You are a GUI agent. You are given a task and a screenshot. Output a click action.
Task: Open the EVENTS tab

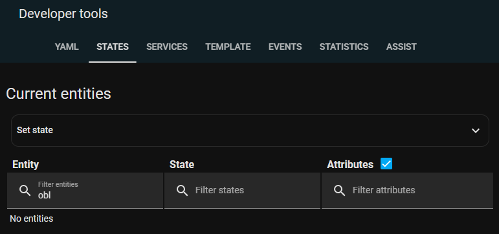tap(285, 47)
